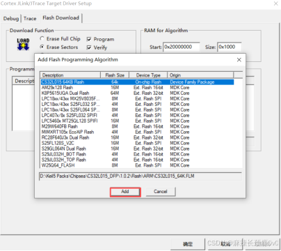Image resolution: width=281 pixels, height=251 pixels.
Task: Select LPC18xx/43xx MX25V8035F entry
Action: [137, 99]
